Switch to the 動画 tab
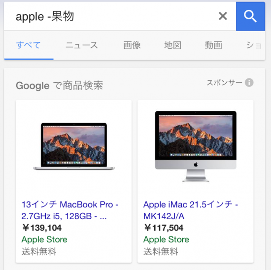The height and width of the screenshot is (270, 271). (213, 45)
